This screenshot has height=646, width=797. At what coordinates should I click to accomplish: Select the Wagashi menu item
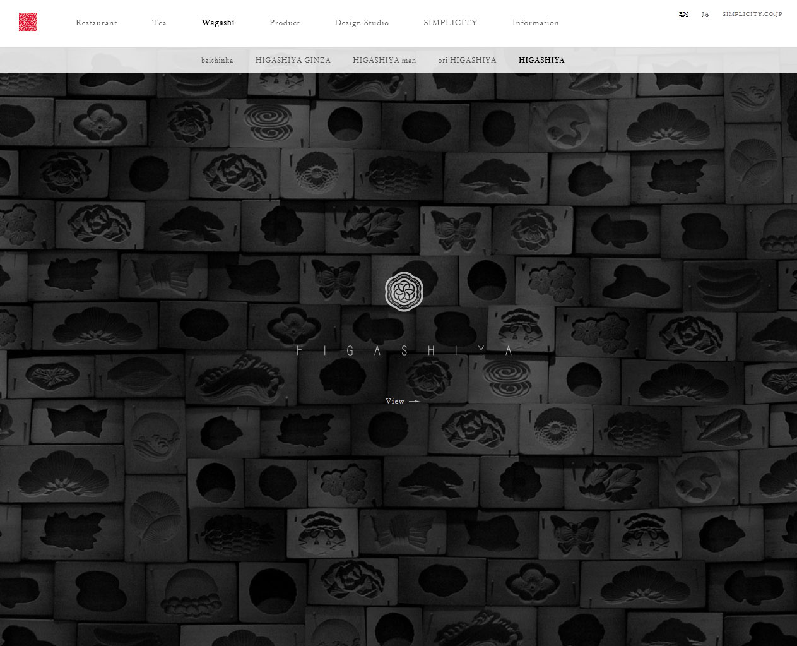pyautogui.click(x=218, y=23)
